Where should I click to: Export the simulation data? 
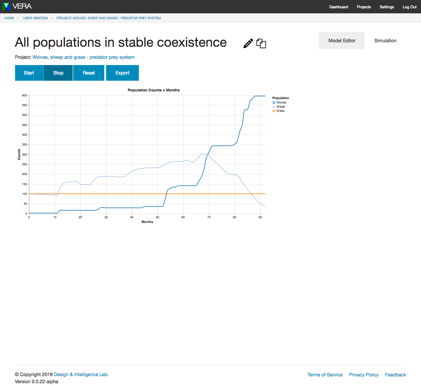click(122, 73)
